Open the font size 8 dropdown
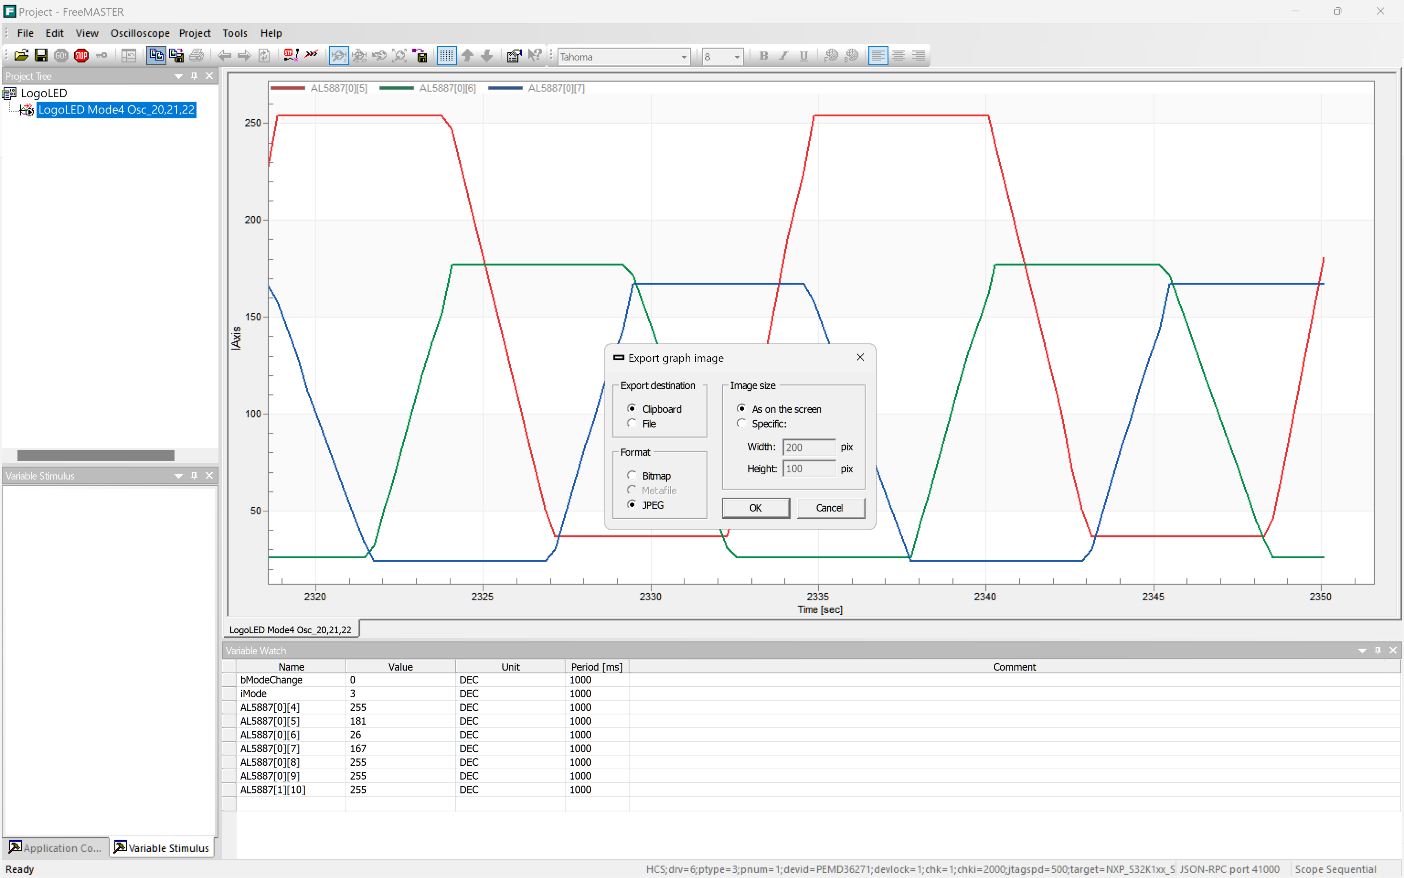This screenshot has height=878, width=1404. [x=737, y=57]
